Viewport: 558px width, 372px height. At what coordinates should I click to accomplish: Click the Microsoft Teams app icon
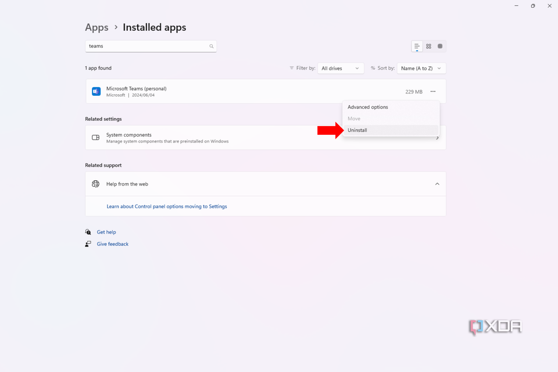pos(96,91)
